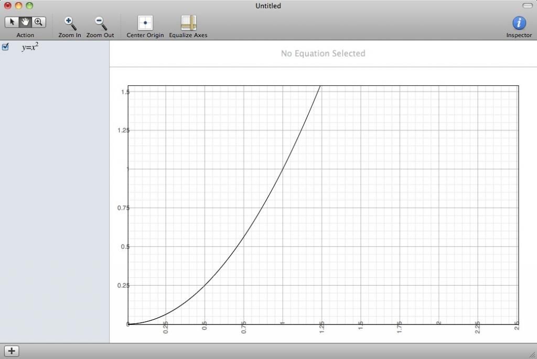Select the hand move tool

click(x=25, y=22)
